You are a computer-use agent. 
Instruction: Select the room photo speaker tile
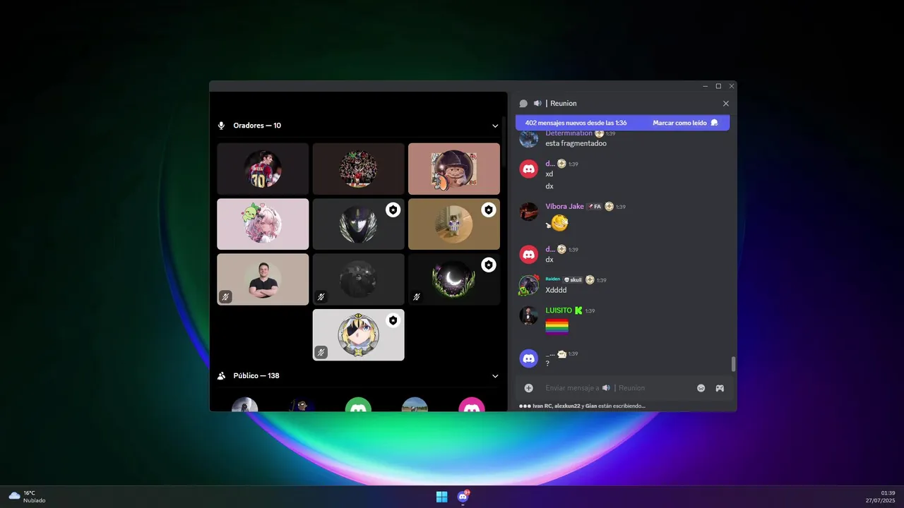[x=454, y=224]
